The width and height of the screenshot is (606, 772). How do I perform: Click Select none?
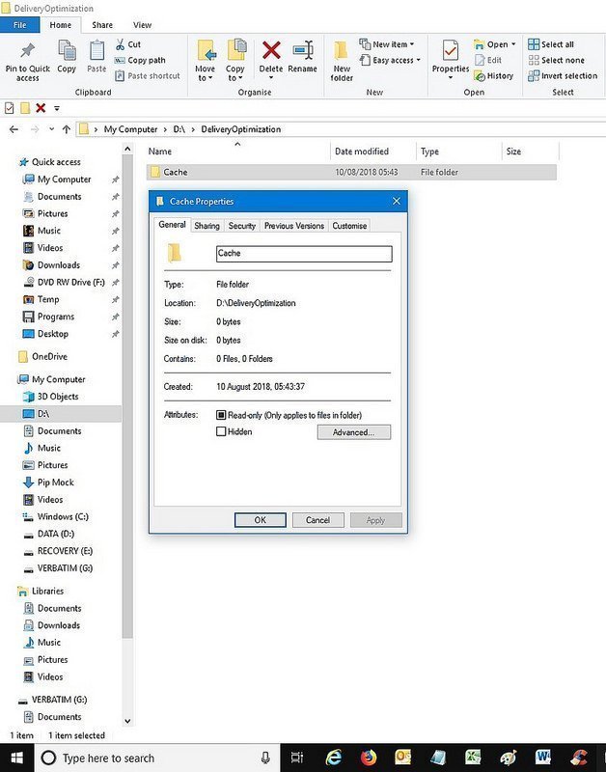click(x=556, y=60)
